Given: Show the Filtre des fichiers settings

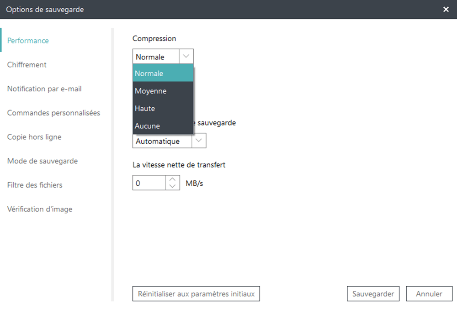Looking at the screenshot, I should click(35, 185).
